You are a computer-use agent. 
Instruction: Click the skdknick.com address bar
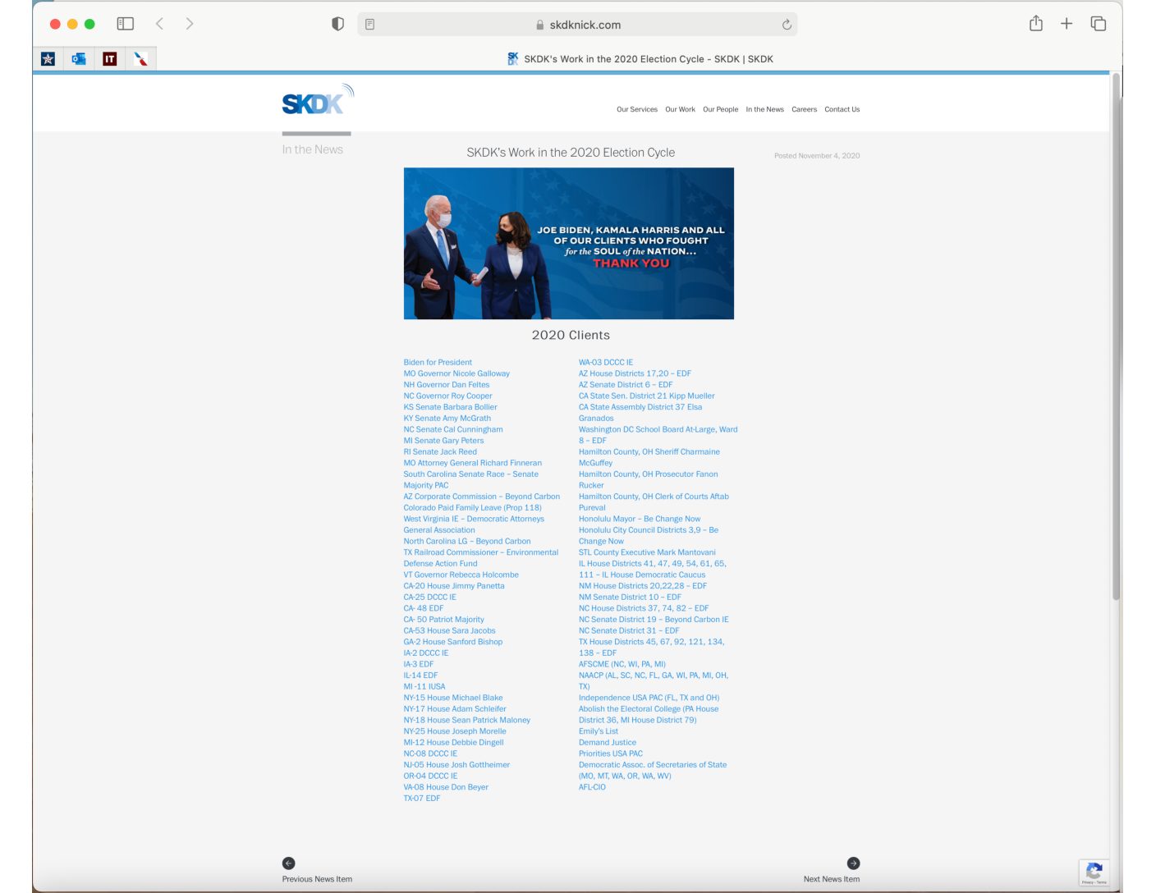pyautogui.click(x=585, y=25)
